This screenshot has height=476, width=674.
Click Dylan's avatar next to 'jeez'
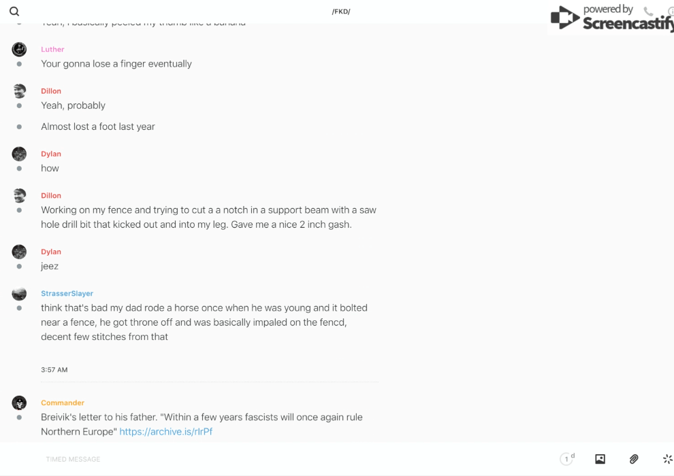click(x=19, y=252)
